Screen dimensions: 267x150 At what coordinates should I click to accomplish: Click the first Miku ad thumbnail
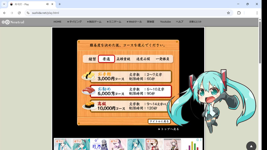click(x=63, y=144)
